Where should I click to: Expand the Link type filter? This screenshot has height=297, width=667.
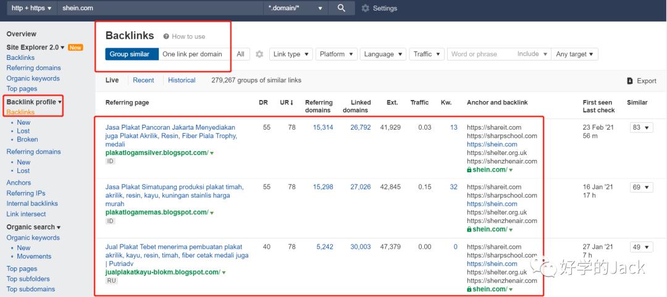pos(290,54)
